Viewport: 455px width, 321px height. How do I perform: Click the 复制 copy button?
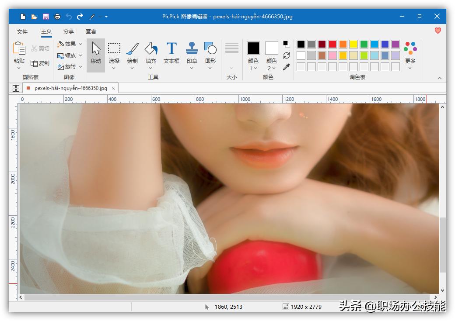[x=40, y=63]
